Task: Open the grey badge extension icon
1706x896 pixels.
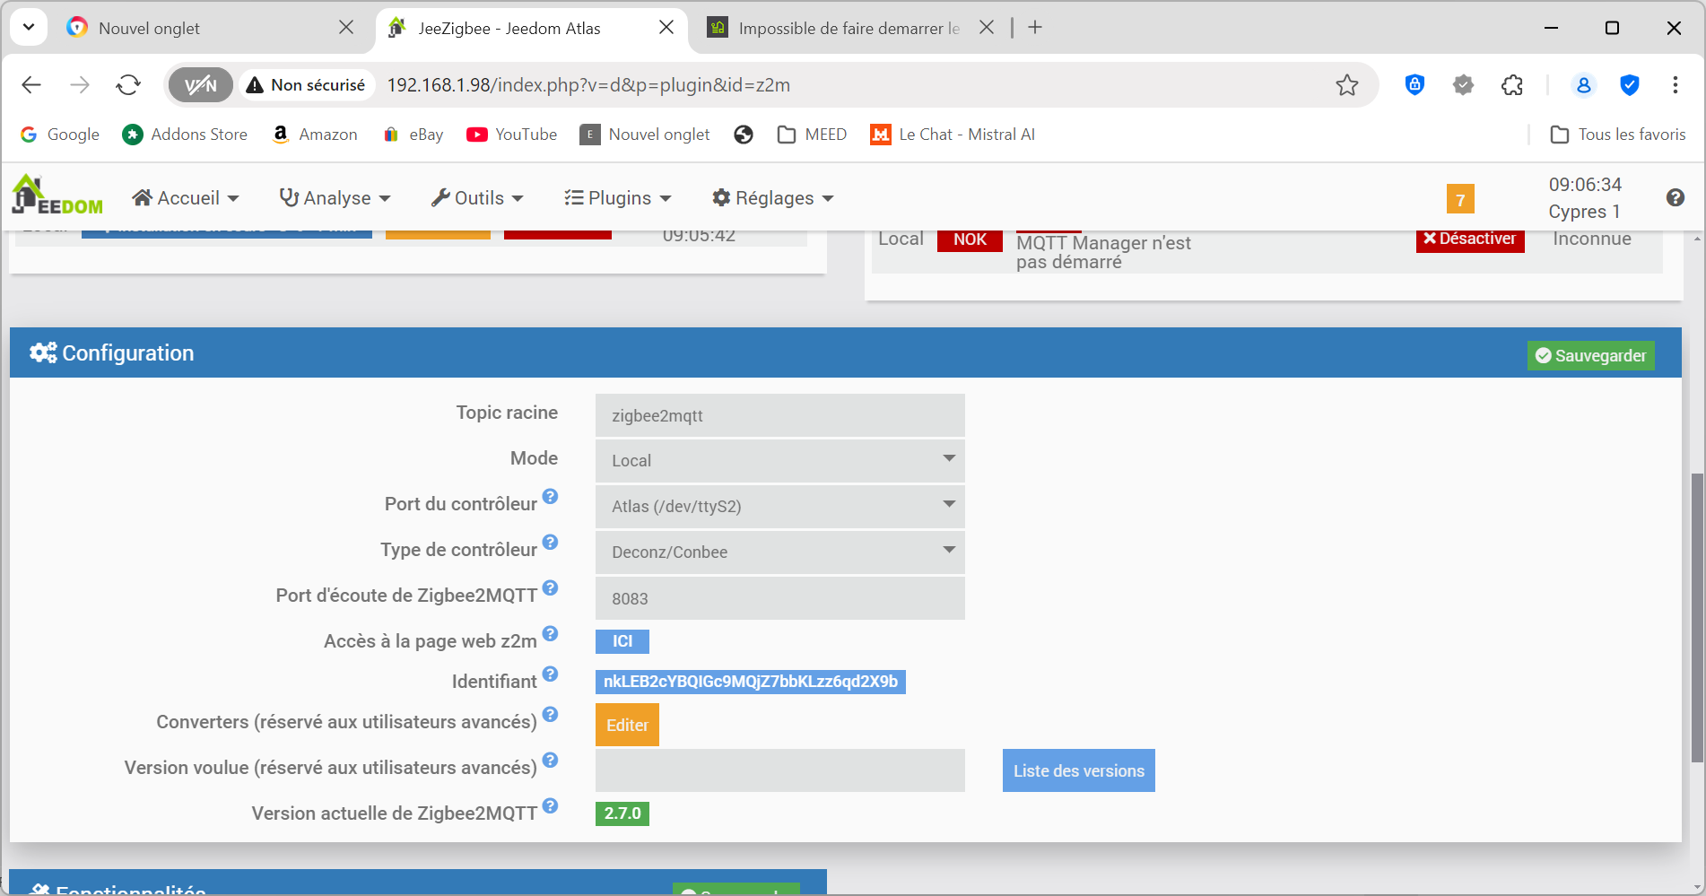Action: tap(1464, 85)
